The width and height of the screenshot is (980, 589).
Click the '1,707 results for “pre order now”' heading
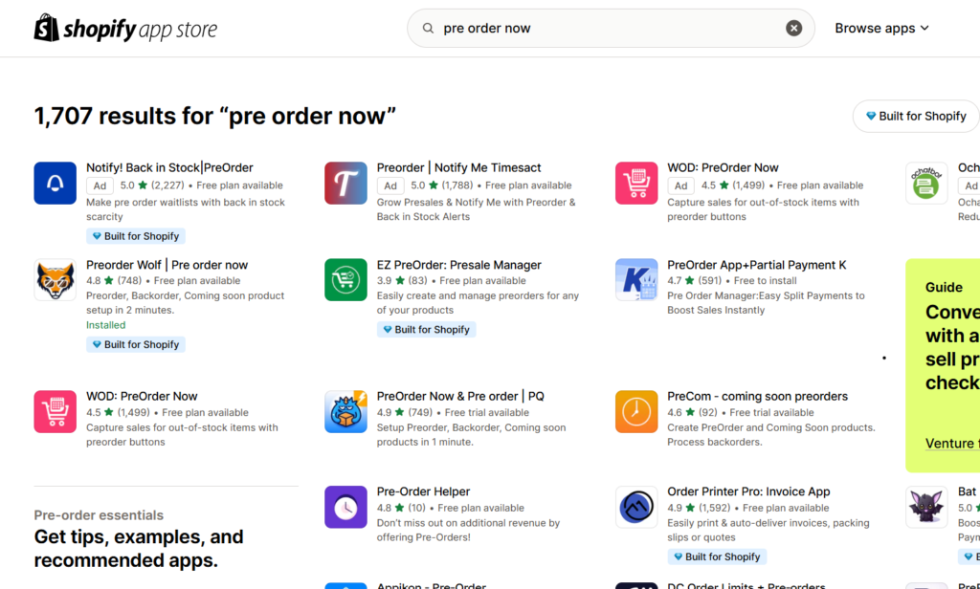(x=215, y=117)
